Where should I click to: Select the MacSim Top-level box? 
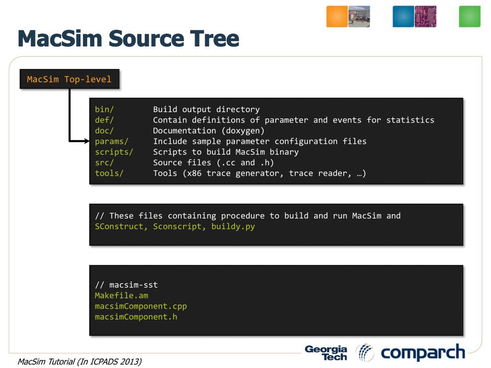coord(70,79)
